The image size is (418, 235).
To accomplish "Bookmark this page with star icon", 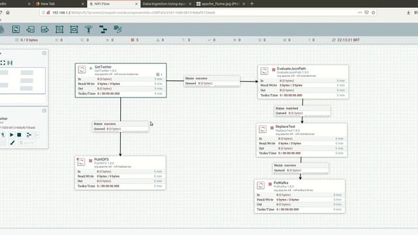I will [x=373, y=12].
